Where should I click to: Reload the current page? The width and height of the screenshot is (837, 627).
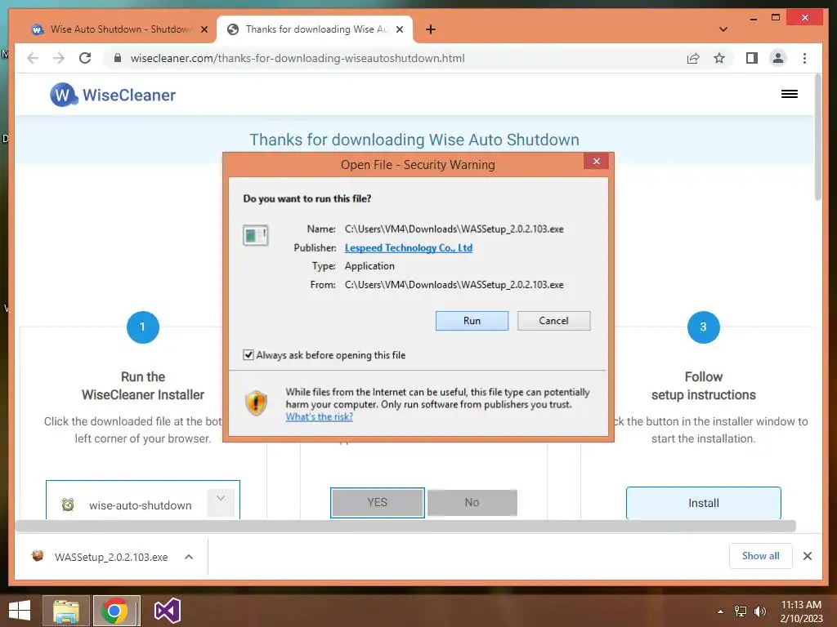(85, 58)
